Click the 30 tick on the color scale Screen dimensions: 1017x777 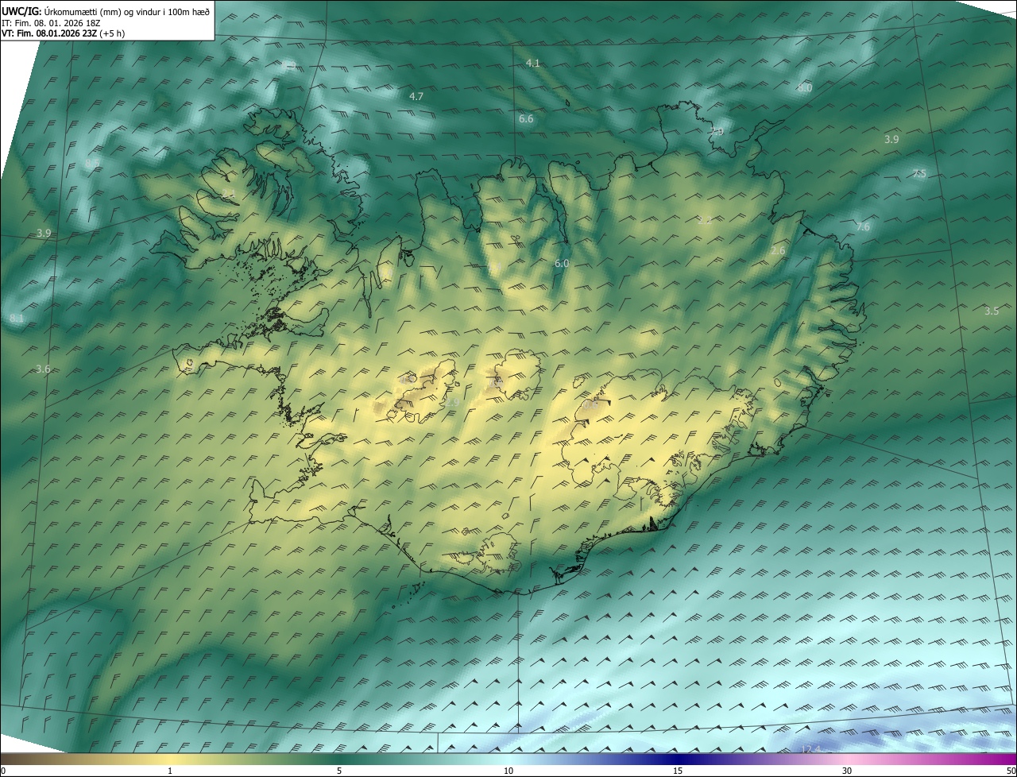[x=847, y=771]
